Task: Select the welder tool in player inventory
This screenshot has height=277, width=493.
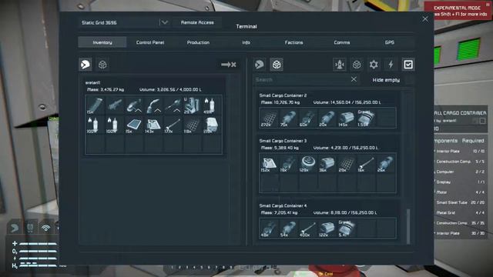Action: click(x=154, y=105)
